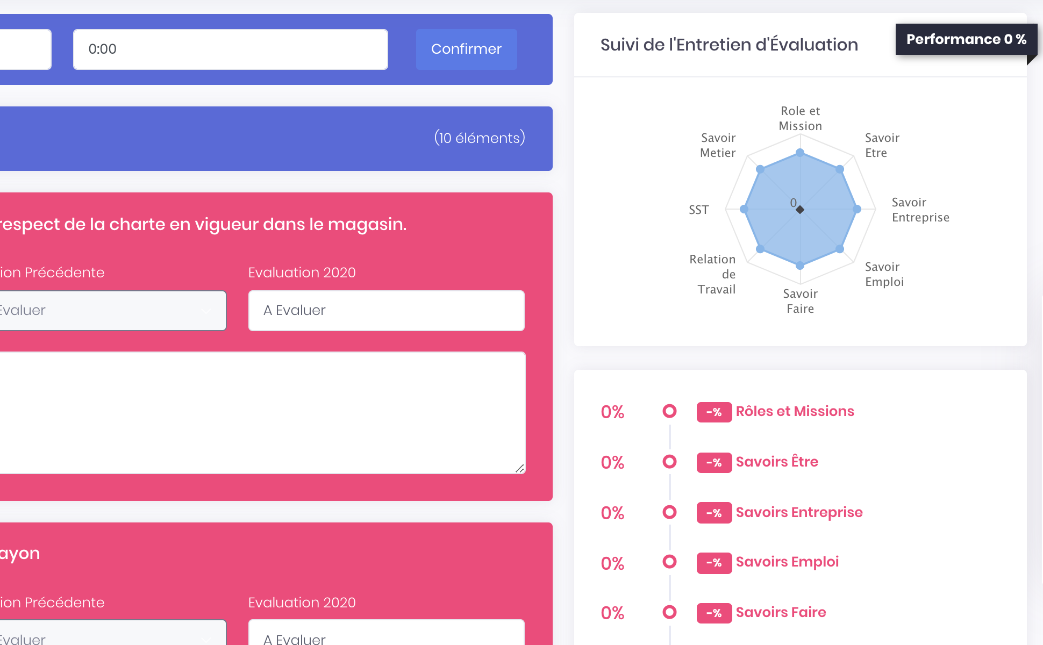Click the Role et Mission radar point
1043x645 pixels.
(x=800, y=153)
